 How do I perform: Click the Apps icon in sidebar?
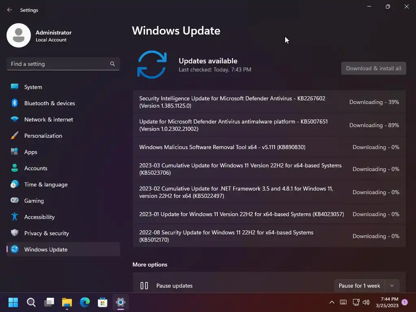pos(15,152)
